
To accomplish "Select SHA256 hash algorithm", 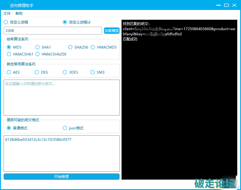I will pyautogui.click(x=70, y=47).
